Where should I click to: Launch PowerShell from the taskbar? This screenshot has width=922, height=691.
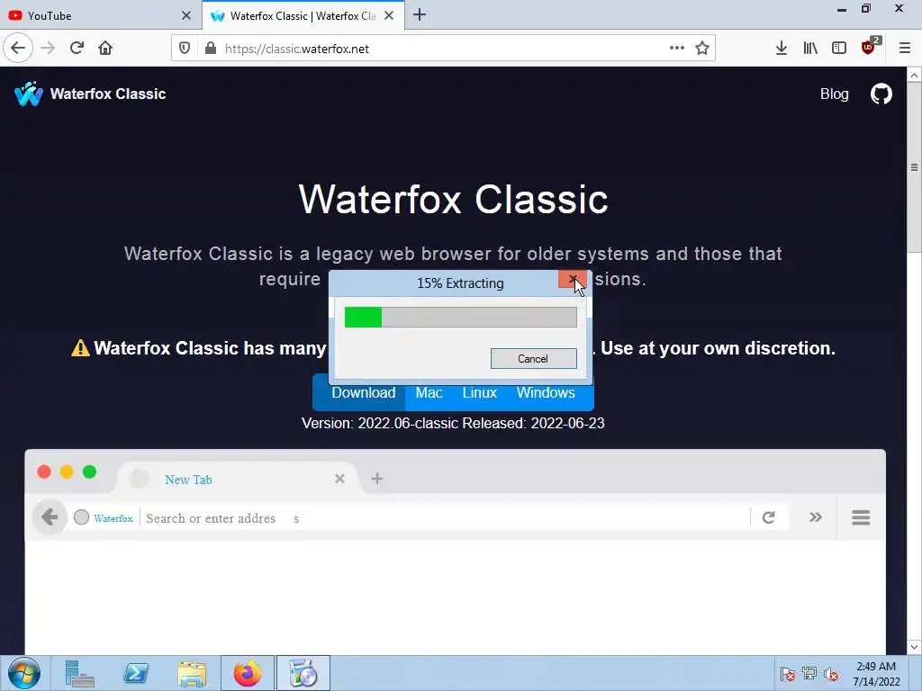click(136, 673)
